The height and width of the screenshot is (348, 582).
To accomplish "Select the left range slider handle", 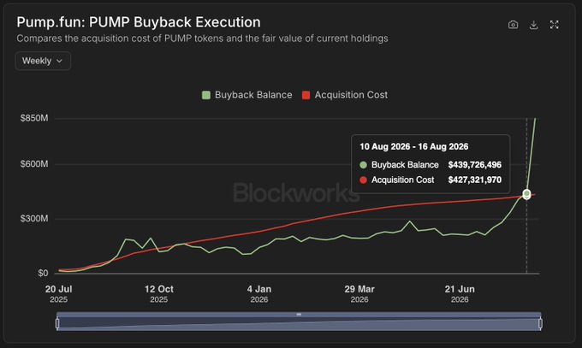I will 57,323.
